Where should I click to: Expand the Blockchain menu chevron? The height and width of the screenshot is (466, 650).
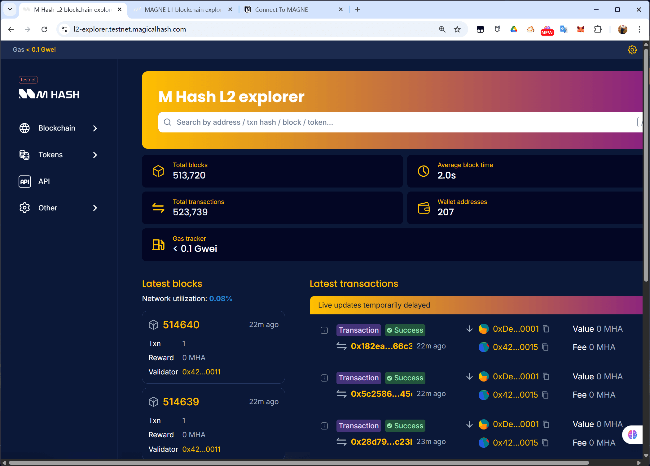pyautogui.click(x=95, y=128)
